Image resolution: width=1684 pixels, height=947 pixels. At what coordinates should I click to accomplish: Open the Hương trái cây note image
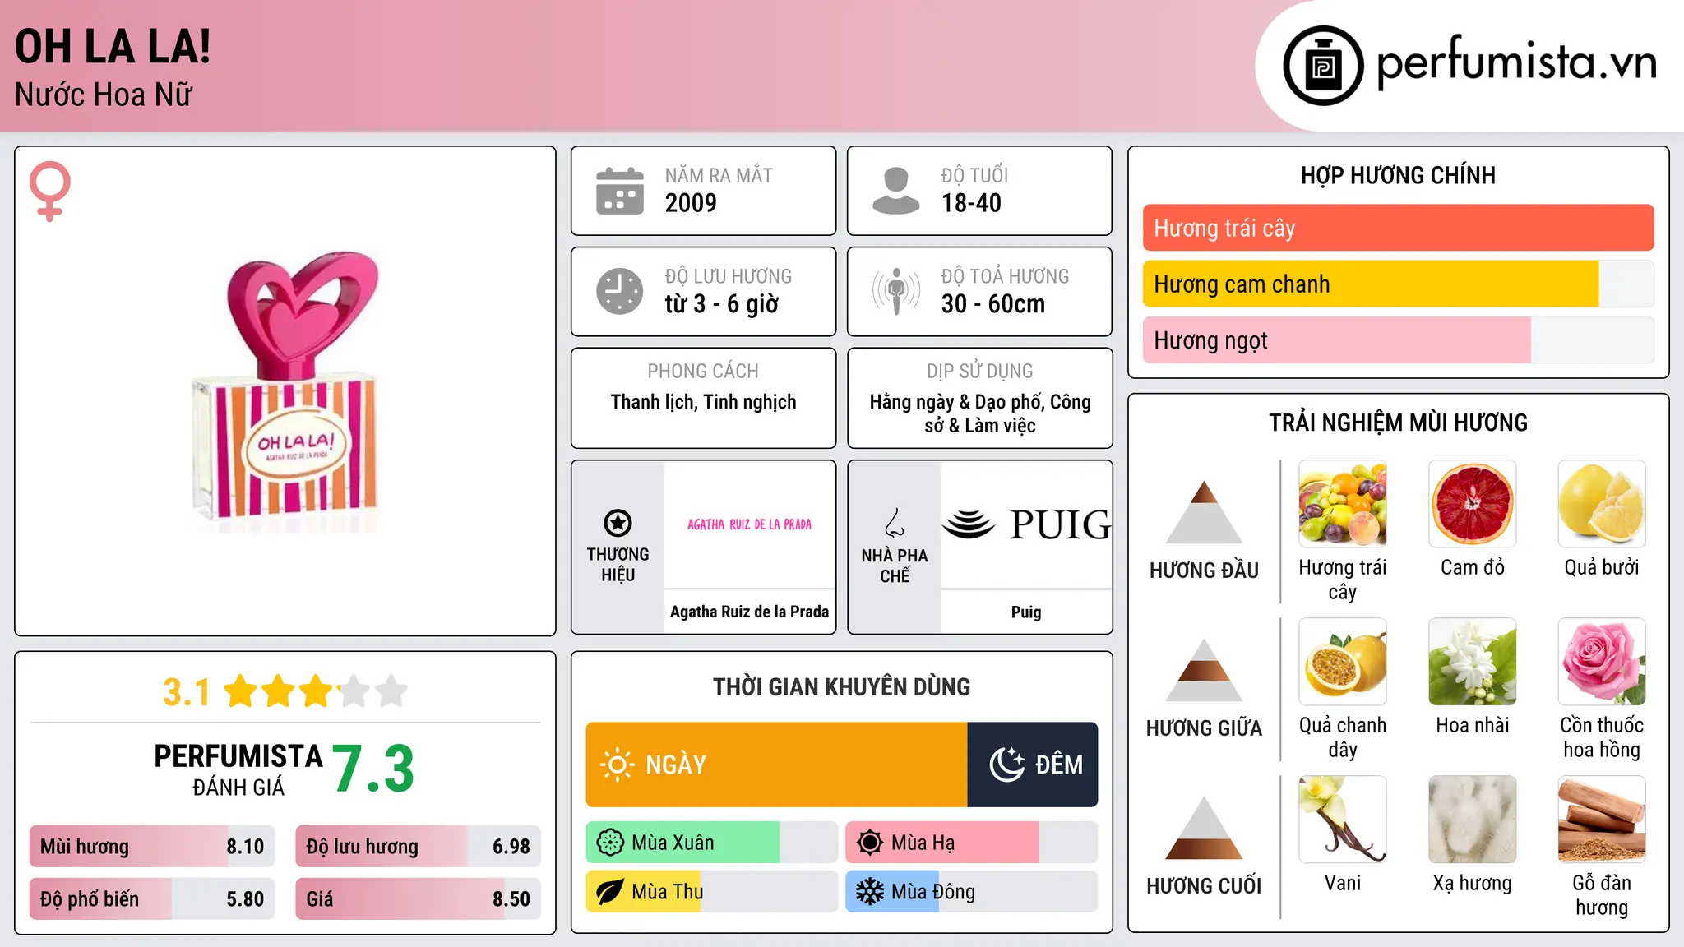[1343, 504]
